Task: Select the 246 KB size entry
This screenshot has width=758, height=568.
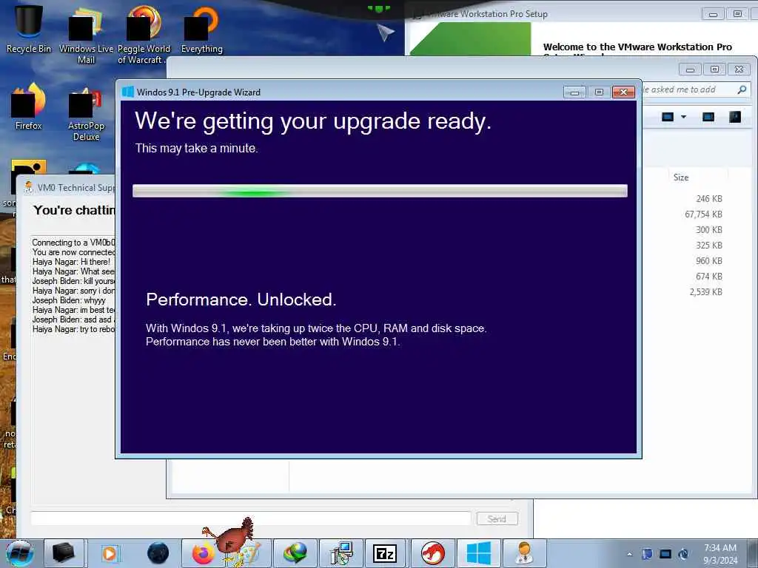Action: [x=709, y=198]
